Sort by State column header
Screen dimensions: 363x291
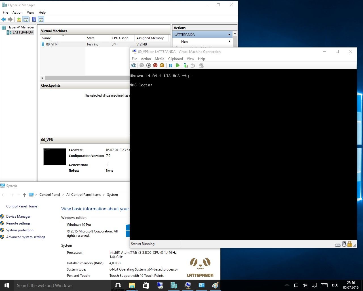pos(98,38)
